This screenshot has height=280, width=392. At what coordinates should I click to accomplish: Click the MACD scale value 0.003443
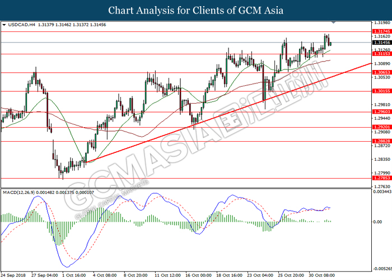(x=382, y=192)
